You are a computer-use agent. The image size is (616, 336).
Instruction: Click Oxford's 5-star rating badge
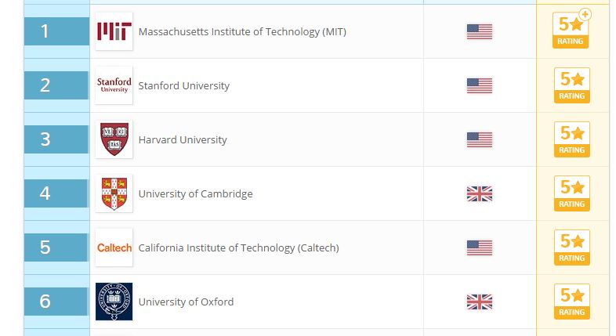tap(571, 302)
